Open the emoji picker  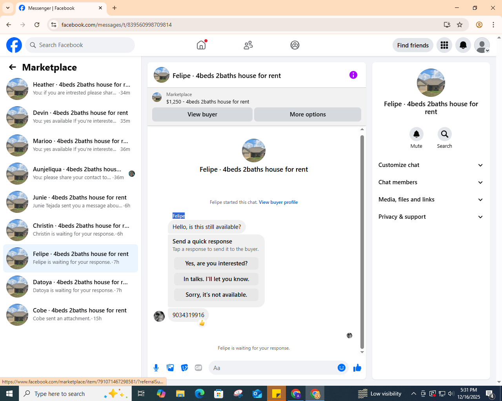click(x=342, y=368)
